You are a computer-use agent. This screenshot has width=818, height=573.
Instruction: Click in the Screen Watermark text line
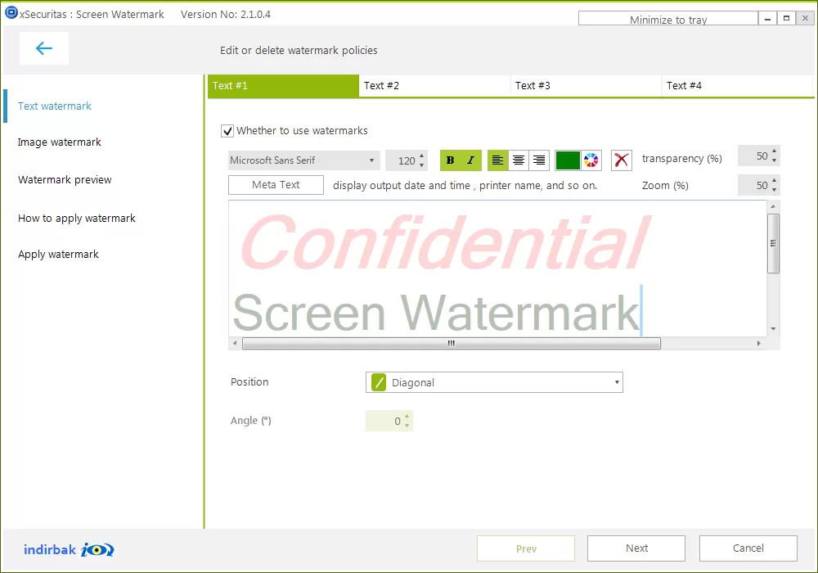click(x=436, y=312)
